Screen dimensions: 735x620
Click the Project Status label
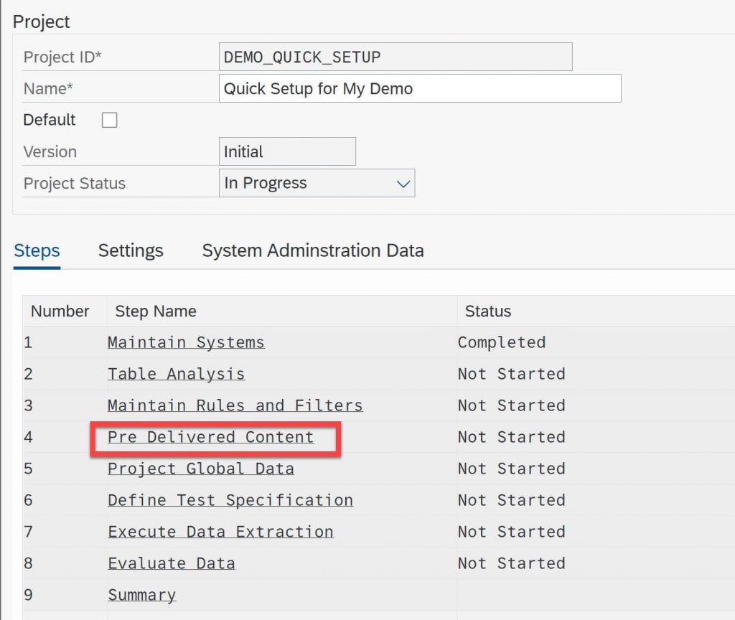coord(75,183)
